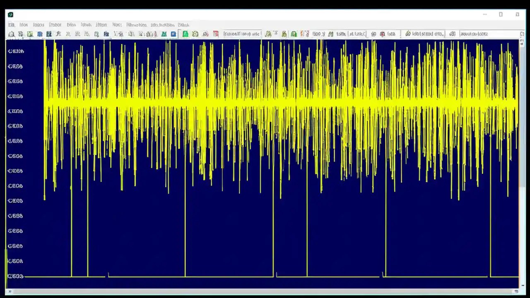
Task: Click the Open File toolbar icon
Action: click(x=11, y=34)
